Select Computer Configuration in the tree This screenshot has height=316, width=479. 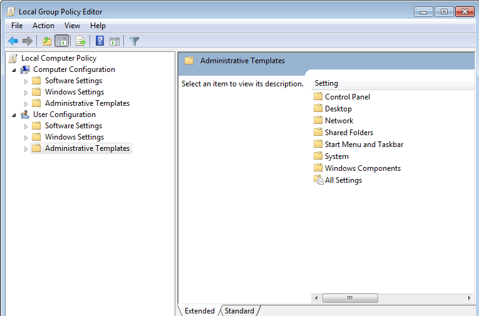coord(74,69)
